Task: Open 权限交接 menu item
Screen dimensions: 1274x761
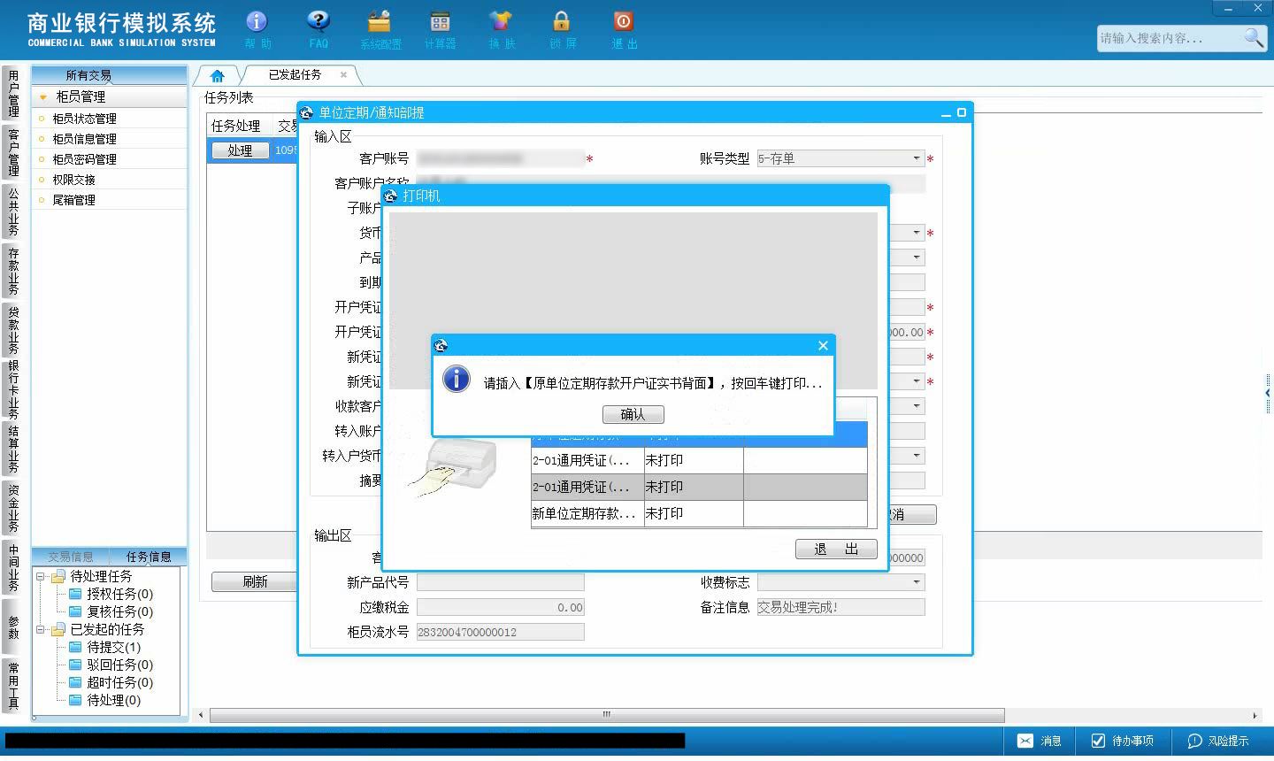Action: [73, 180]
